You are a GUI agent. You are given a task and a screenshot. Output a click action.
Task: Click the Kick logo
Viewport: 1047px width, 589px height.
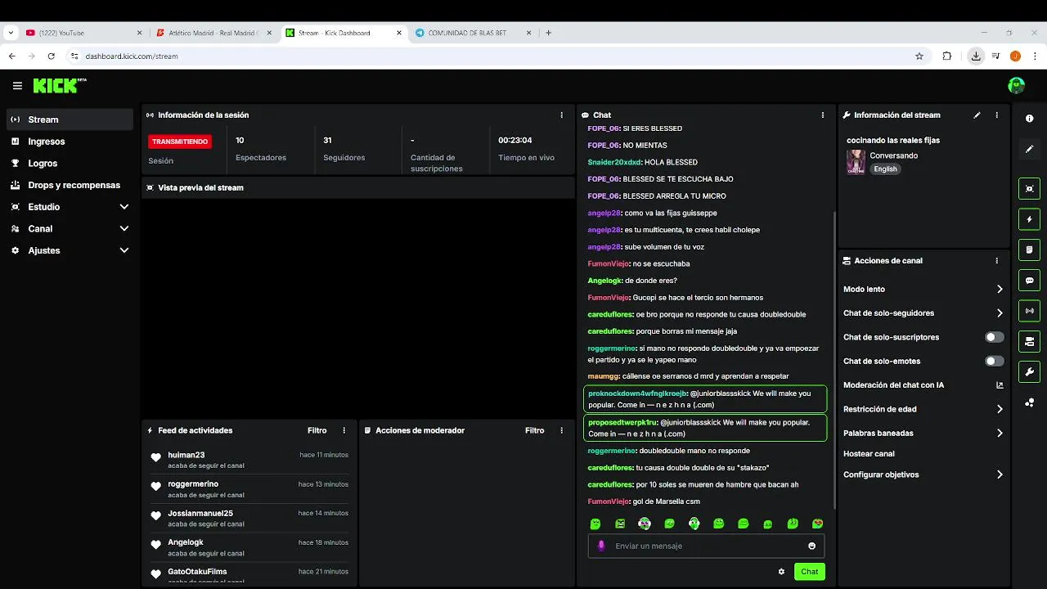coord(60,85)
